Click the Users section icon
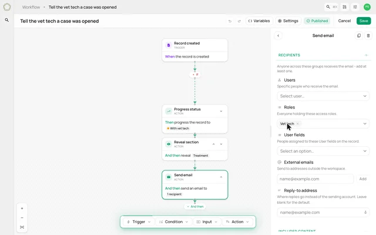Image resolution: width=376 pixels, height=235 pixels. tap(280, 80)
